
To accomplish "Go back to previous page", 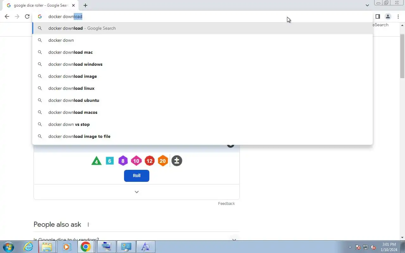I will (x=7, y=16).
